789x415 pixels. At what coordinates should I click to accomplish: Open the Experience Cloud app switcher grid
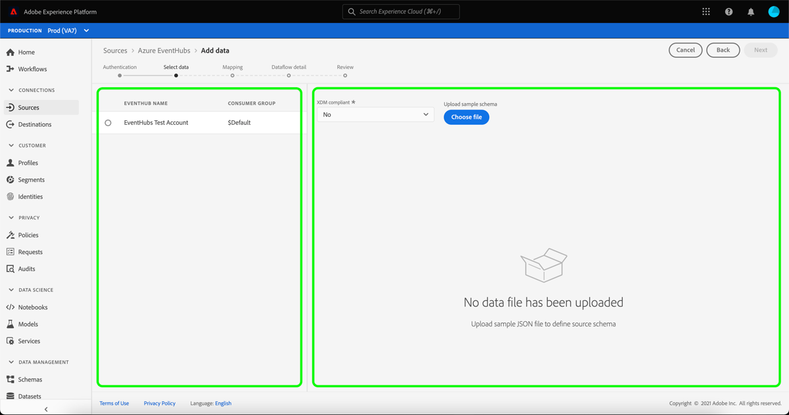point(705,11)
